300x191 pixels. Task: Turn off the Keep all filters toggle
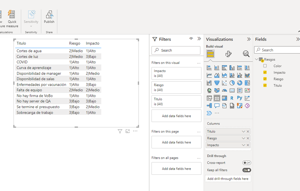(x=246, y=170)
